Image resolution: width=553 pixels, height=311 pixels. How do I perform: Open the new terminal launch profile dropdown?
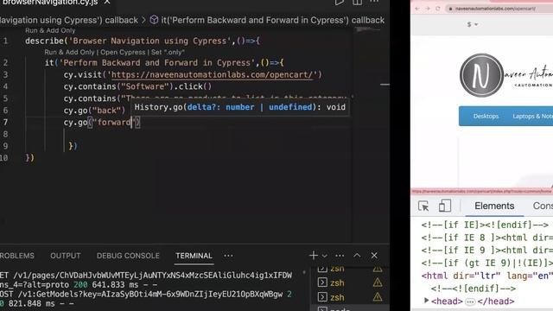pos(325,256)
